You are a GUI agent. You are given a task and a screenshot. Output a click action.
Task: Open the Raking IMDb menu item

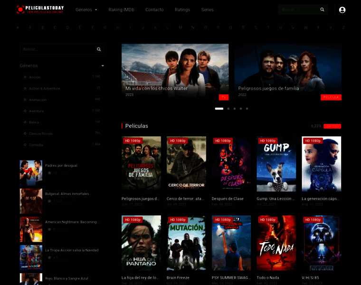pos(121,10)
